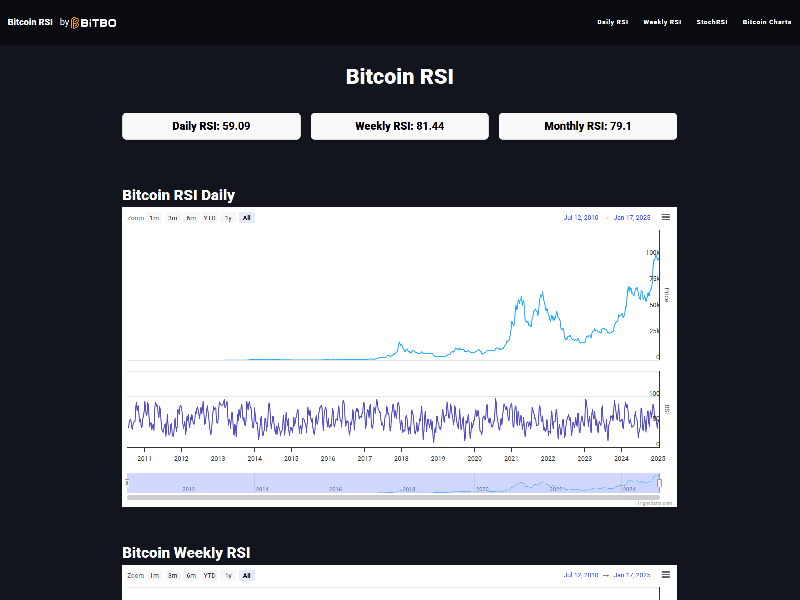Open the StochRSI nav link
The image size is (800, 600).
pos(712,22)
